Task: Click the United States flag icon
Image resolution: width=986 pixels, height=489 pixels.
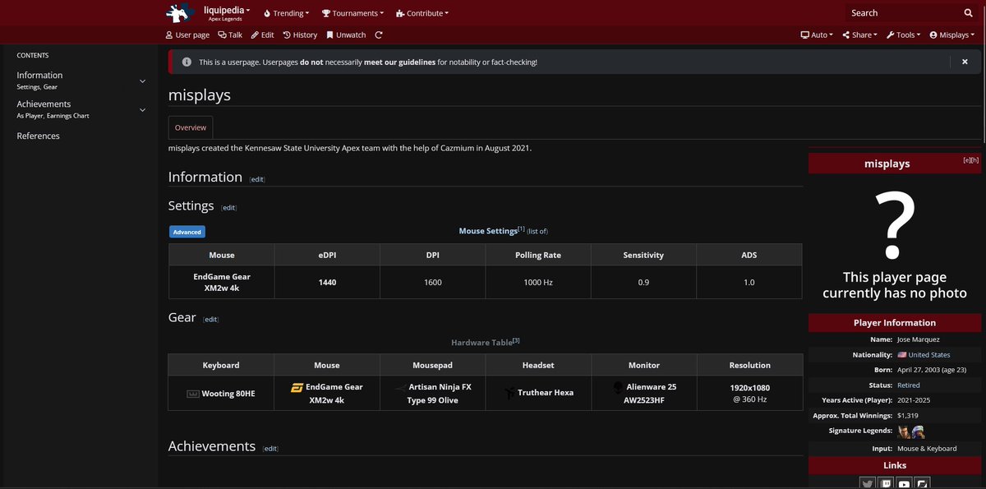Action: 901,355
